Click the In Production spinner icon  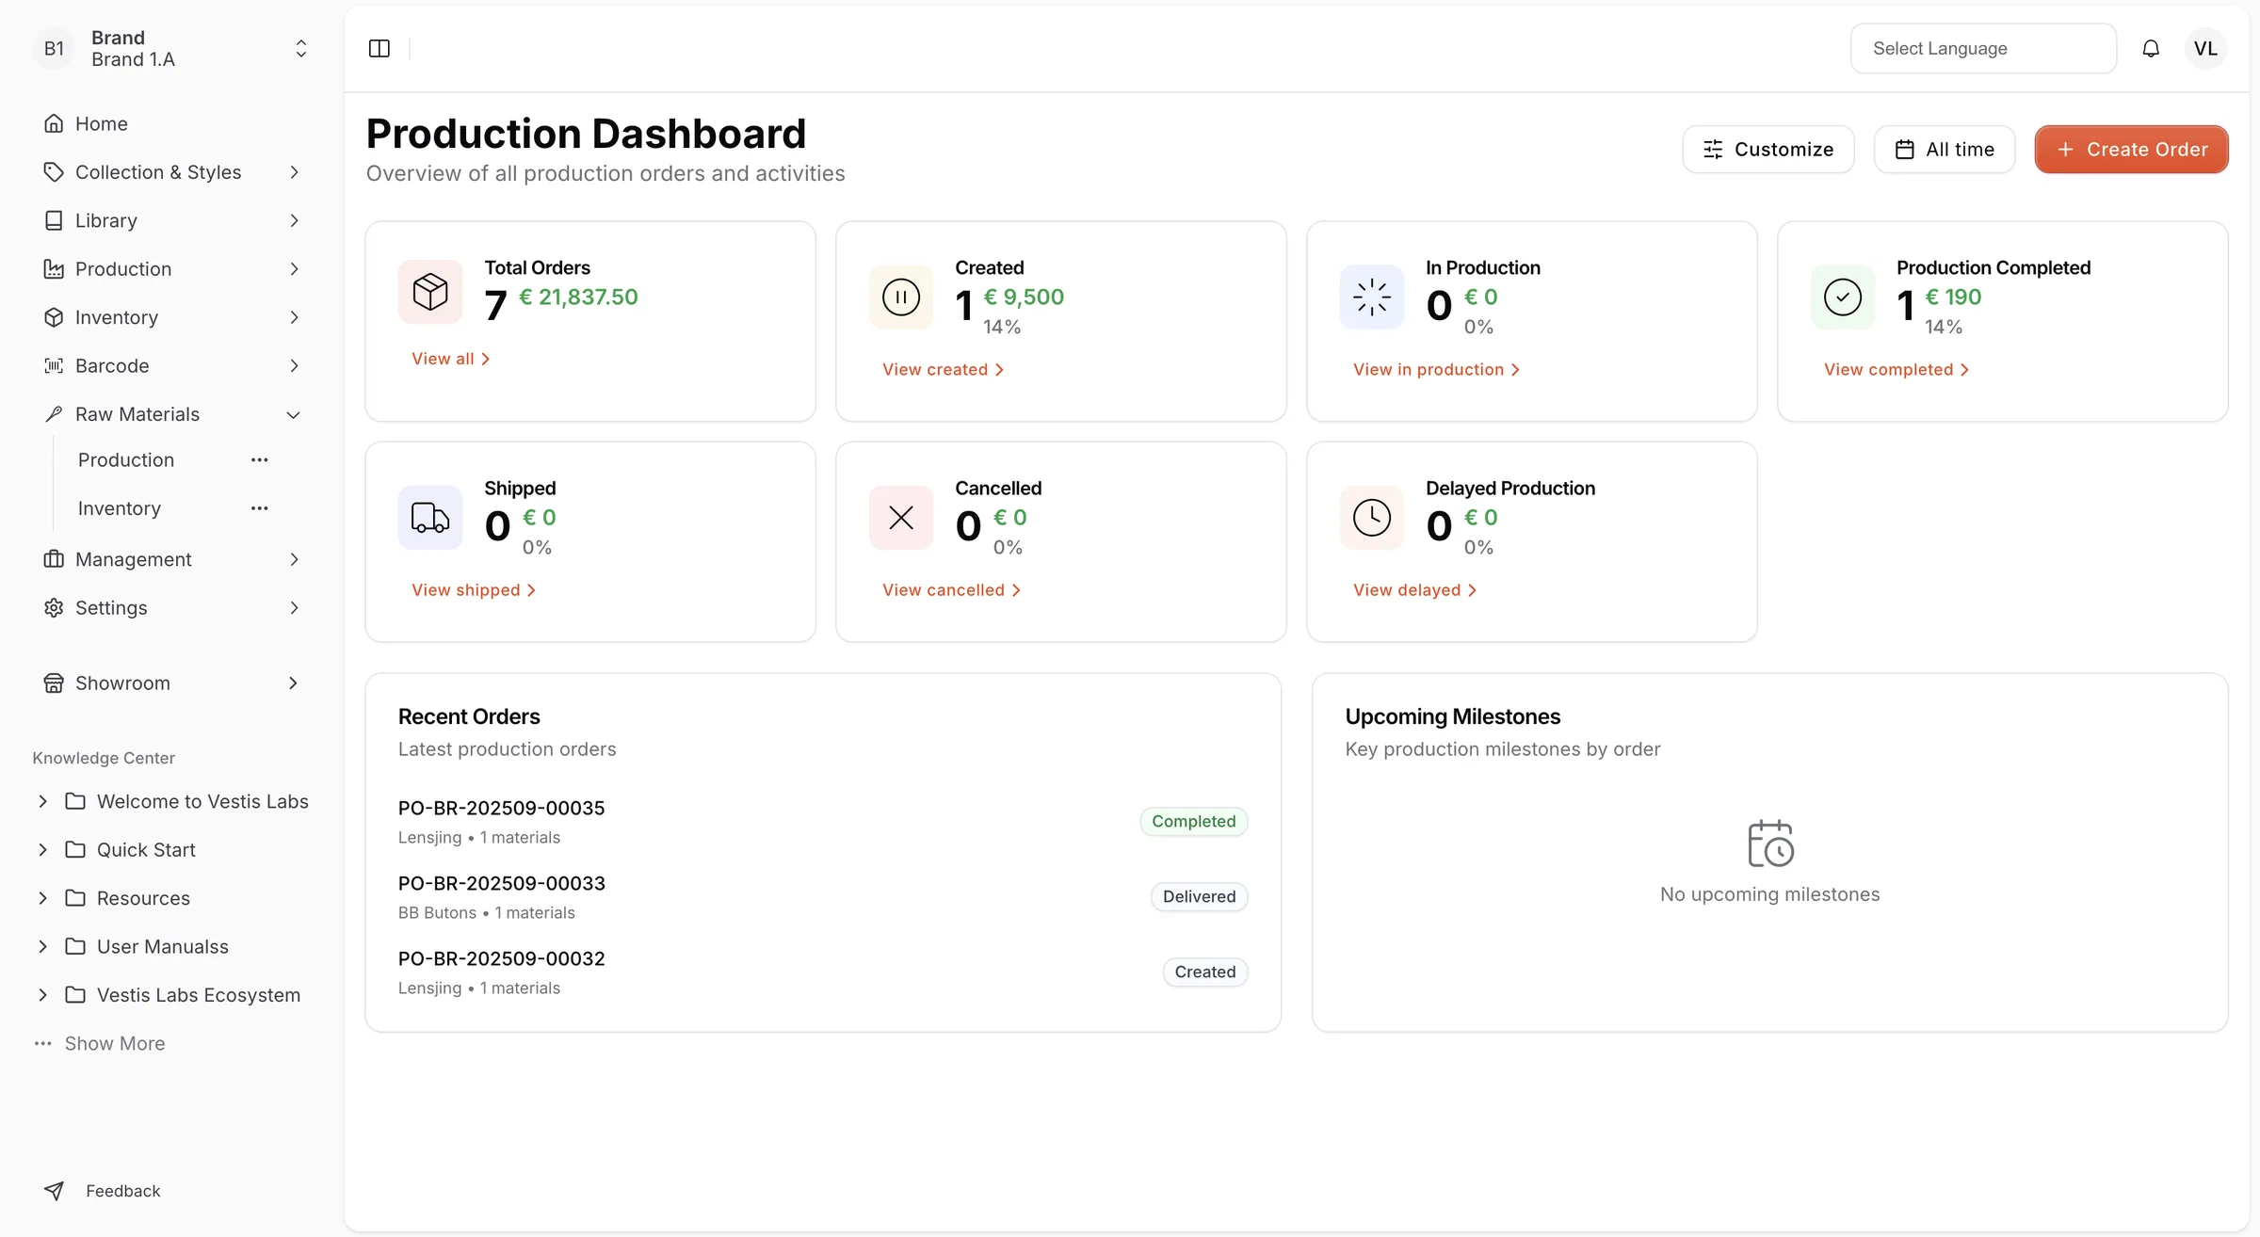click(x=1372, y=297)
